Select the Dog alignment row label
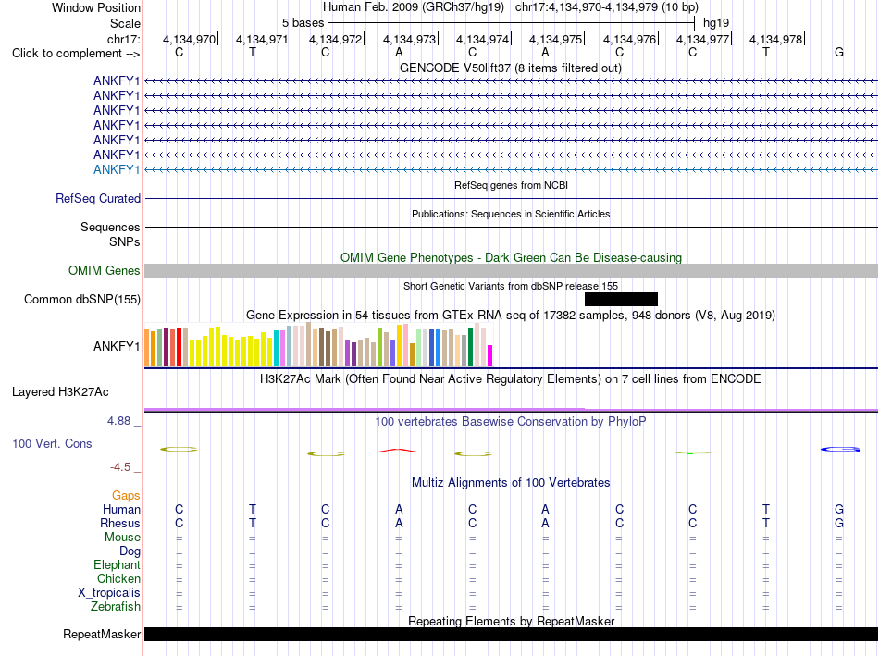The width and height of the screenshot is (879, 656). pos(130,551)
